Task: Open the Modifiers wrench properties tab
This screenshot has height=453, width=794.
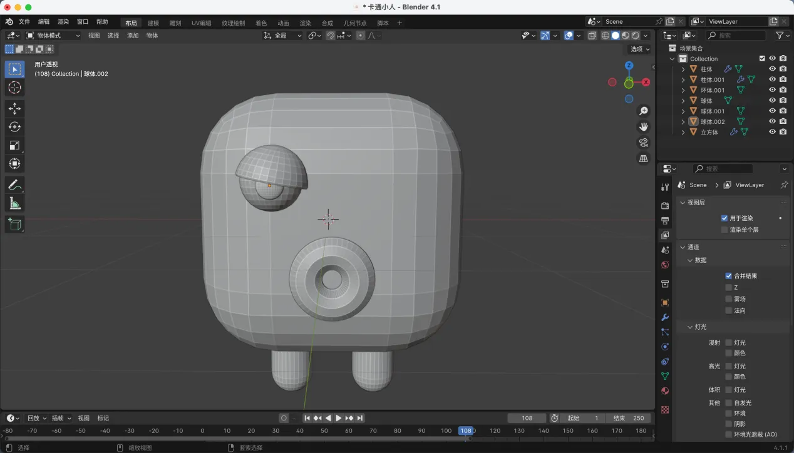Action: pyautogui.click(x=665, y=317)
